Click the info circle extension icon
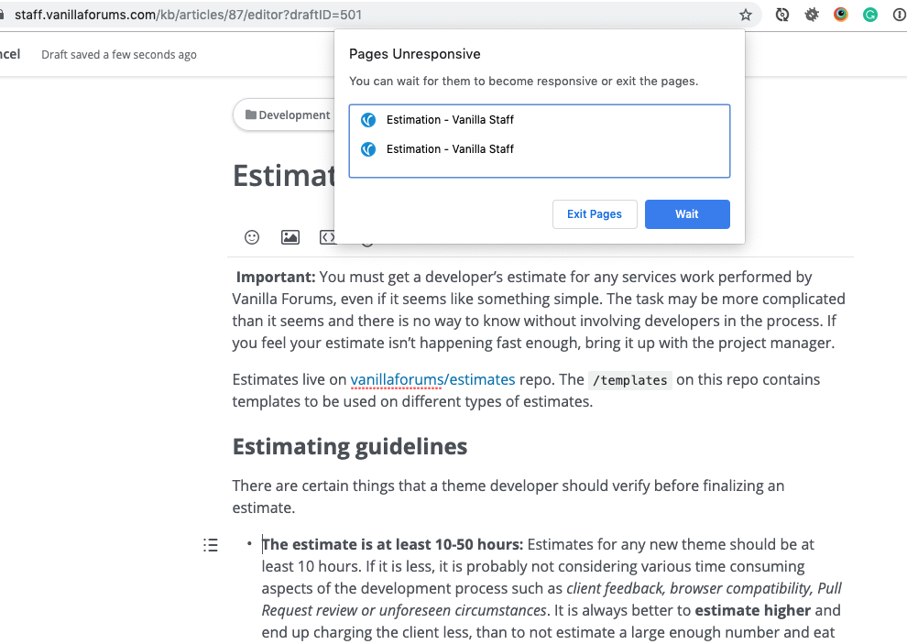Screen dimensions: 907x644 (x=900, y=15)
